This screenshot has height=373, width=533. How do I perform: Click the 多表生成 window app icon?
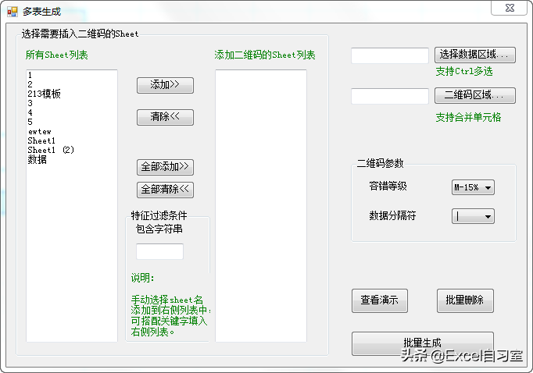click(x=12, y=12)
